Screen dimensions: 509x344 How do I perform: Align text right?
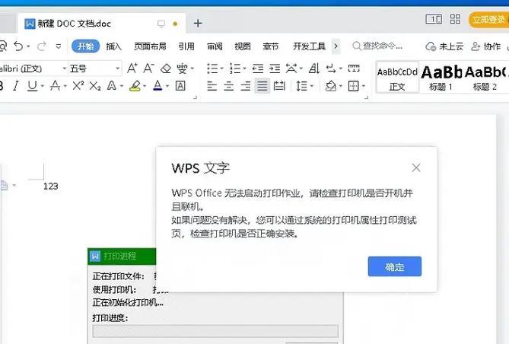point(246,86)
